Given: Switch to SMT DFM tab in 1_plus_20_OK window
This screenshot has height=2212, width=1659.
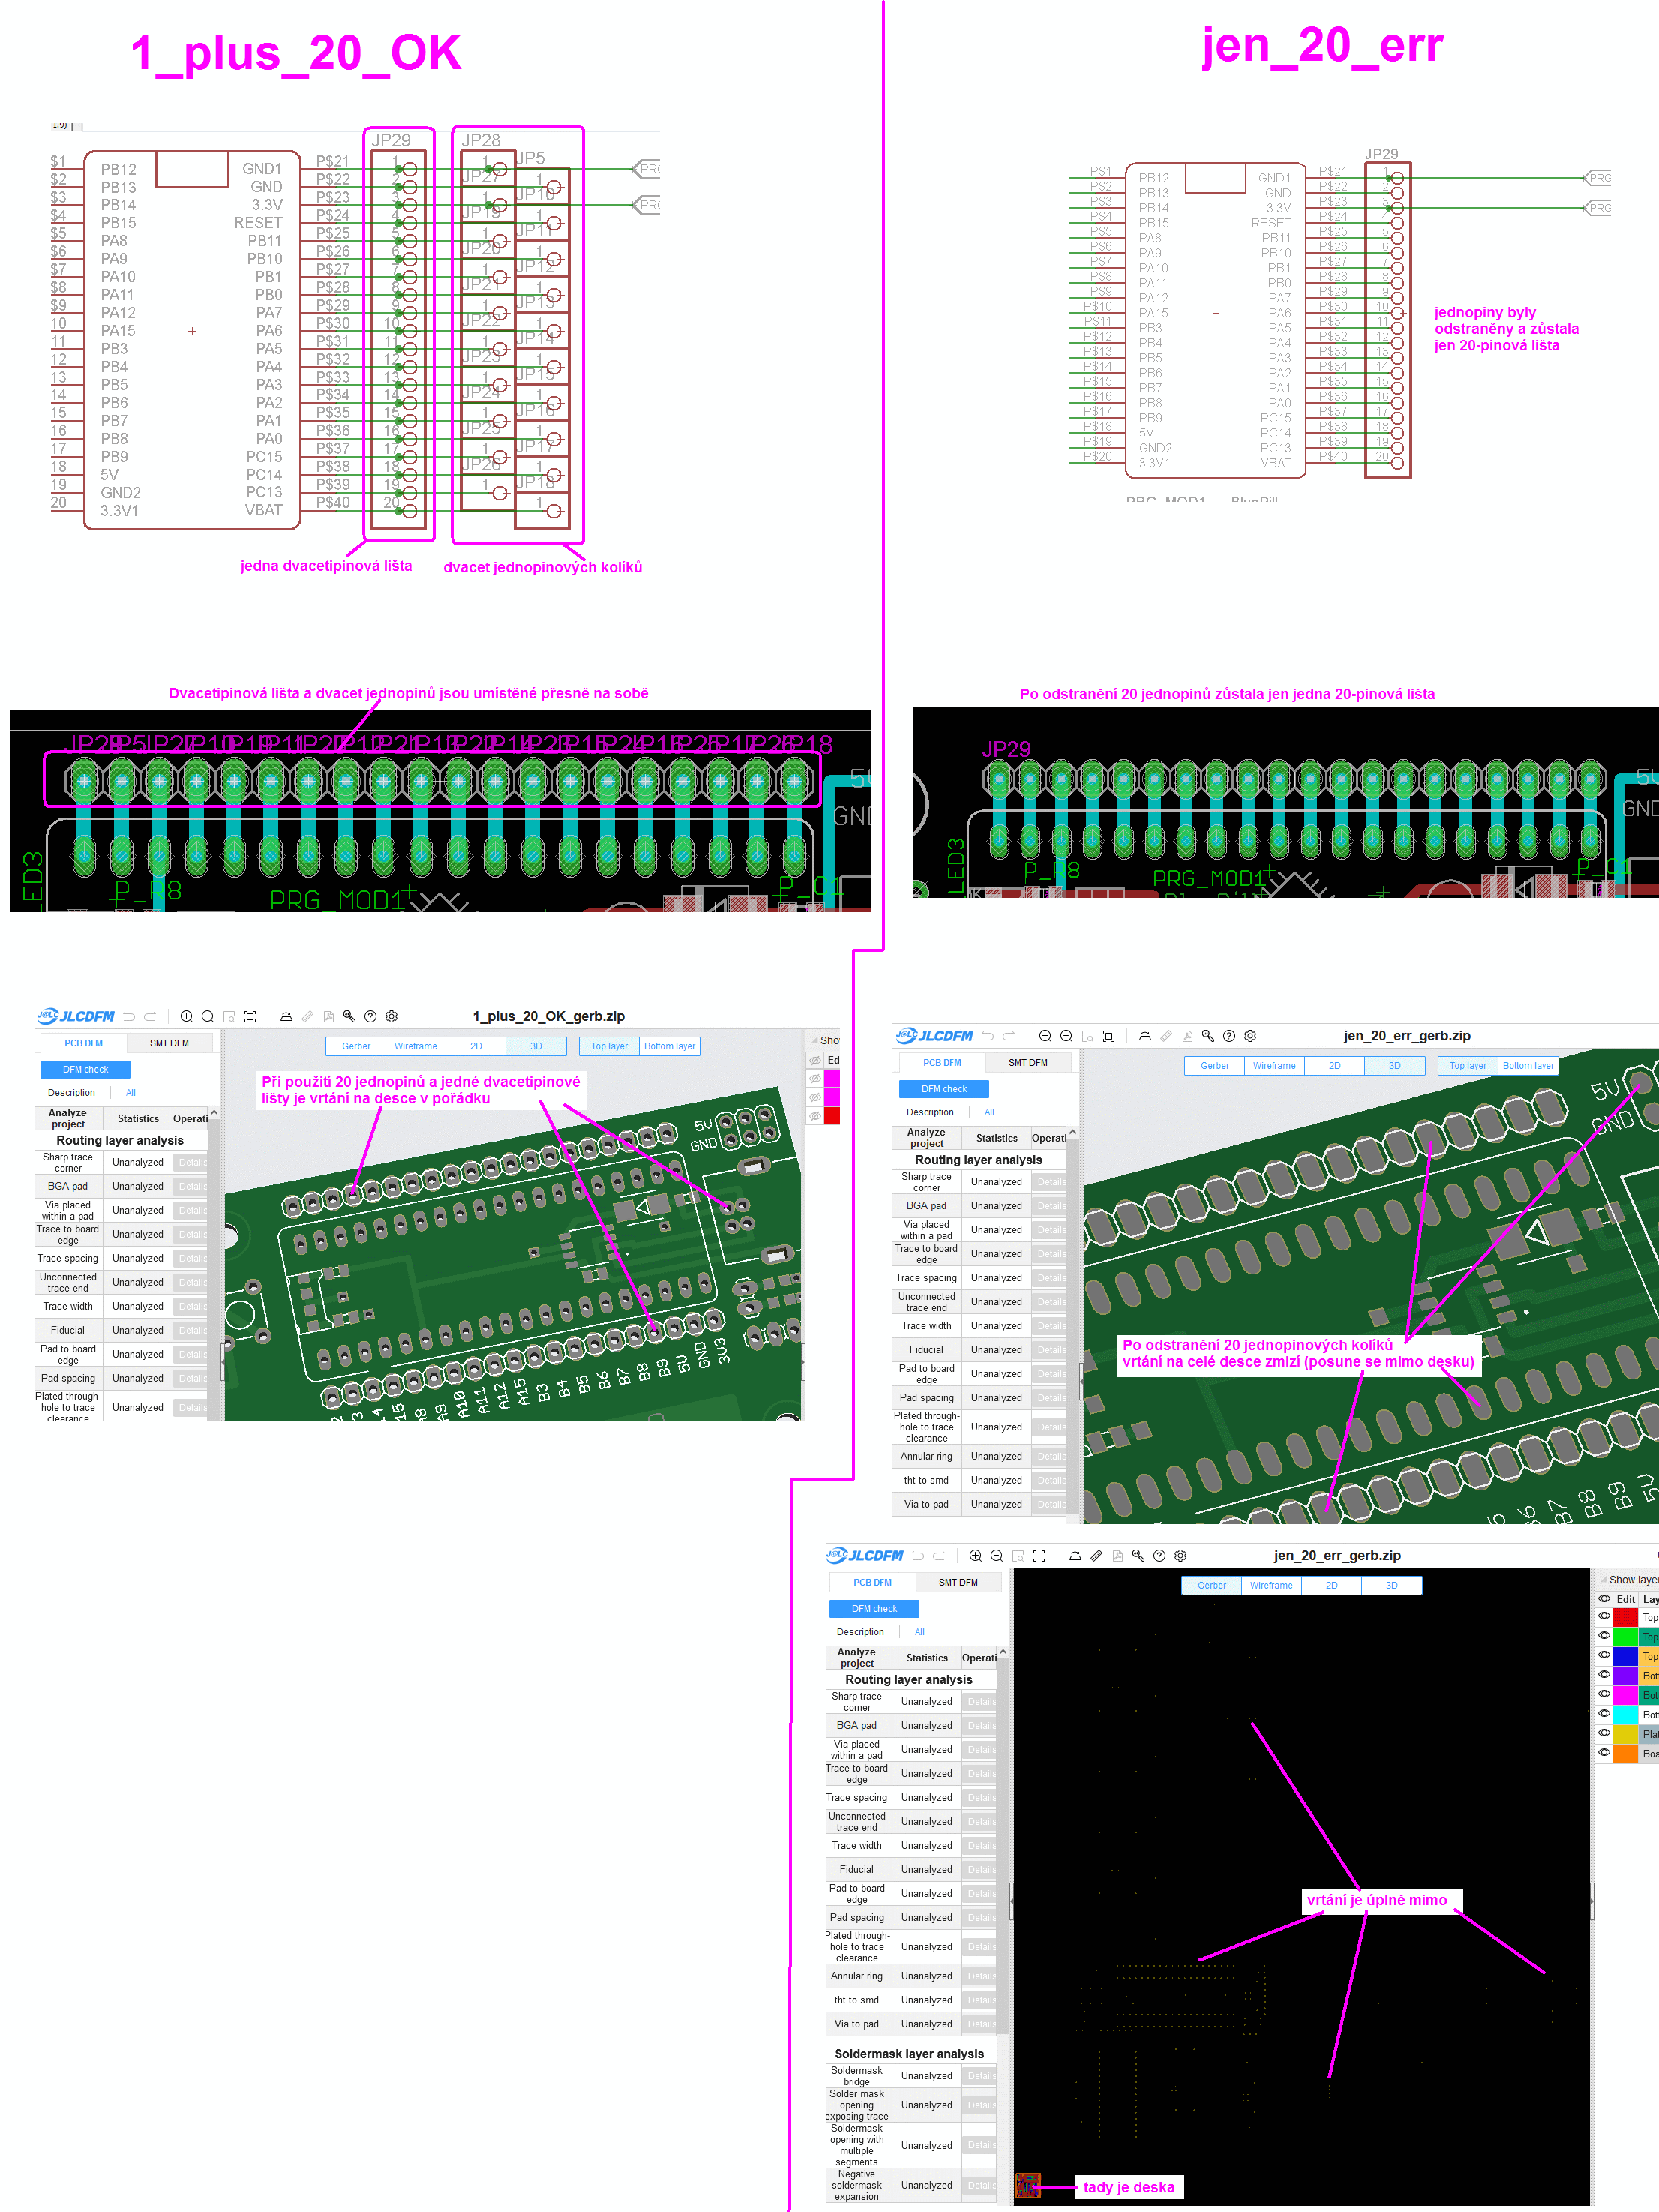Looking at the screenshot, I should (169, 1043).
